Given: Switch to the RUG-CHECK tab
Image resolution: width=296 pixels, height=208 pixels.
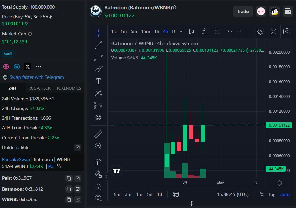Looking at the screenshot, I should click(39, 88).
